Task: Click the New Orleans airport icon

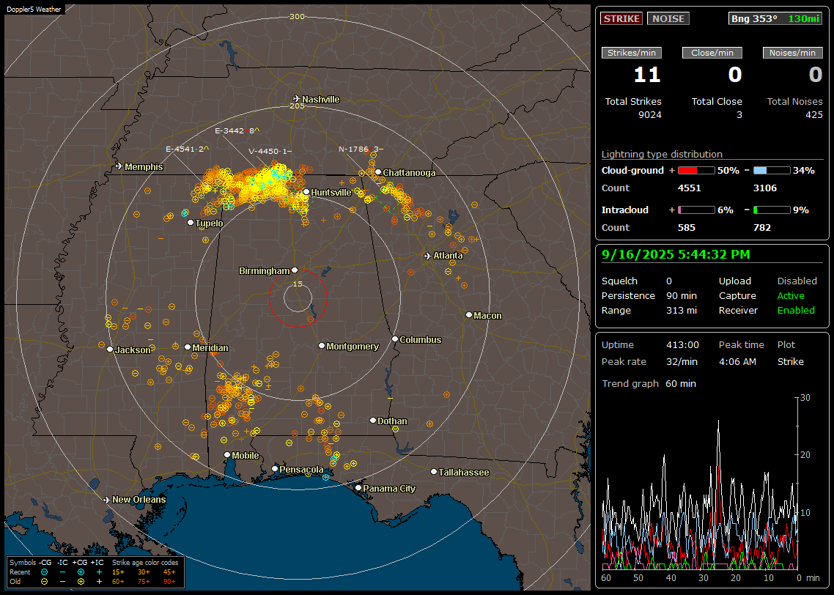Action: click(x=107, y=500)
